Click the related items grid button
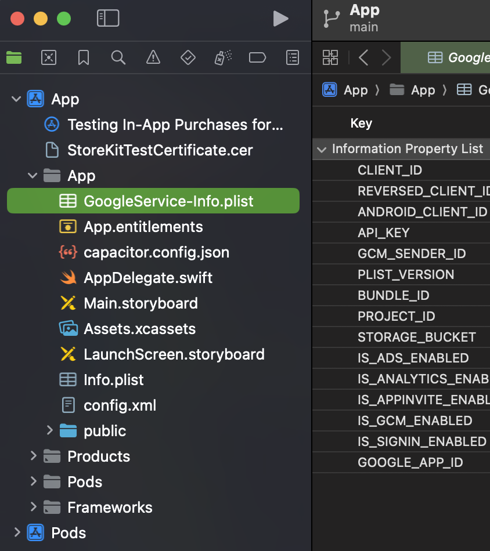 tap(330, 57)
